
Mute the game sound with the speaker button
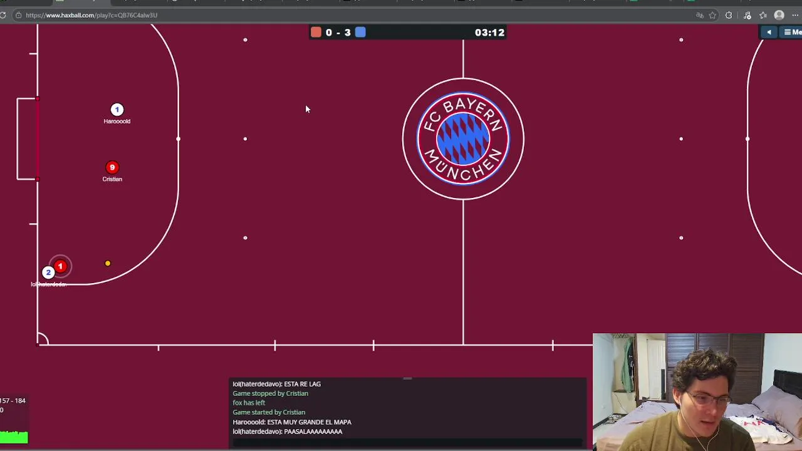click(769, 32)
